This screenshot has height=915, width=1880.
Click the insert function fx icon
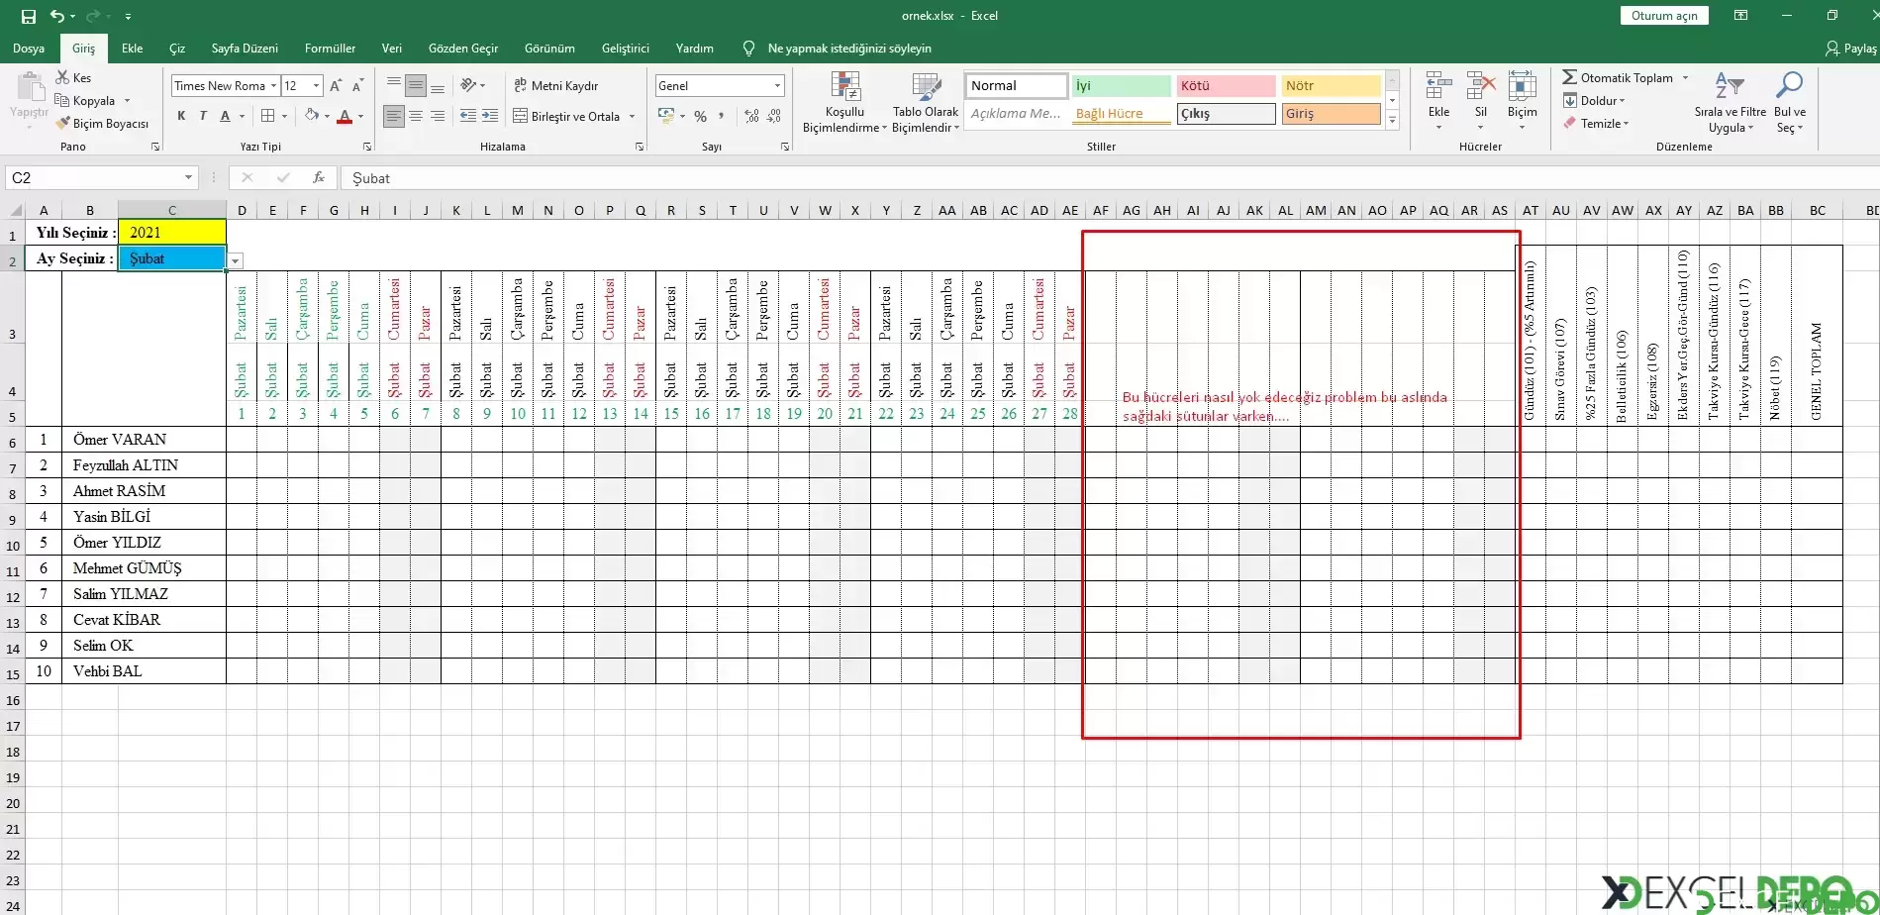[319, 177]
